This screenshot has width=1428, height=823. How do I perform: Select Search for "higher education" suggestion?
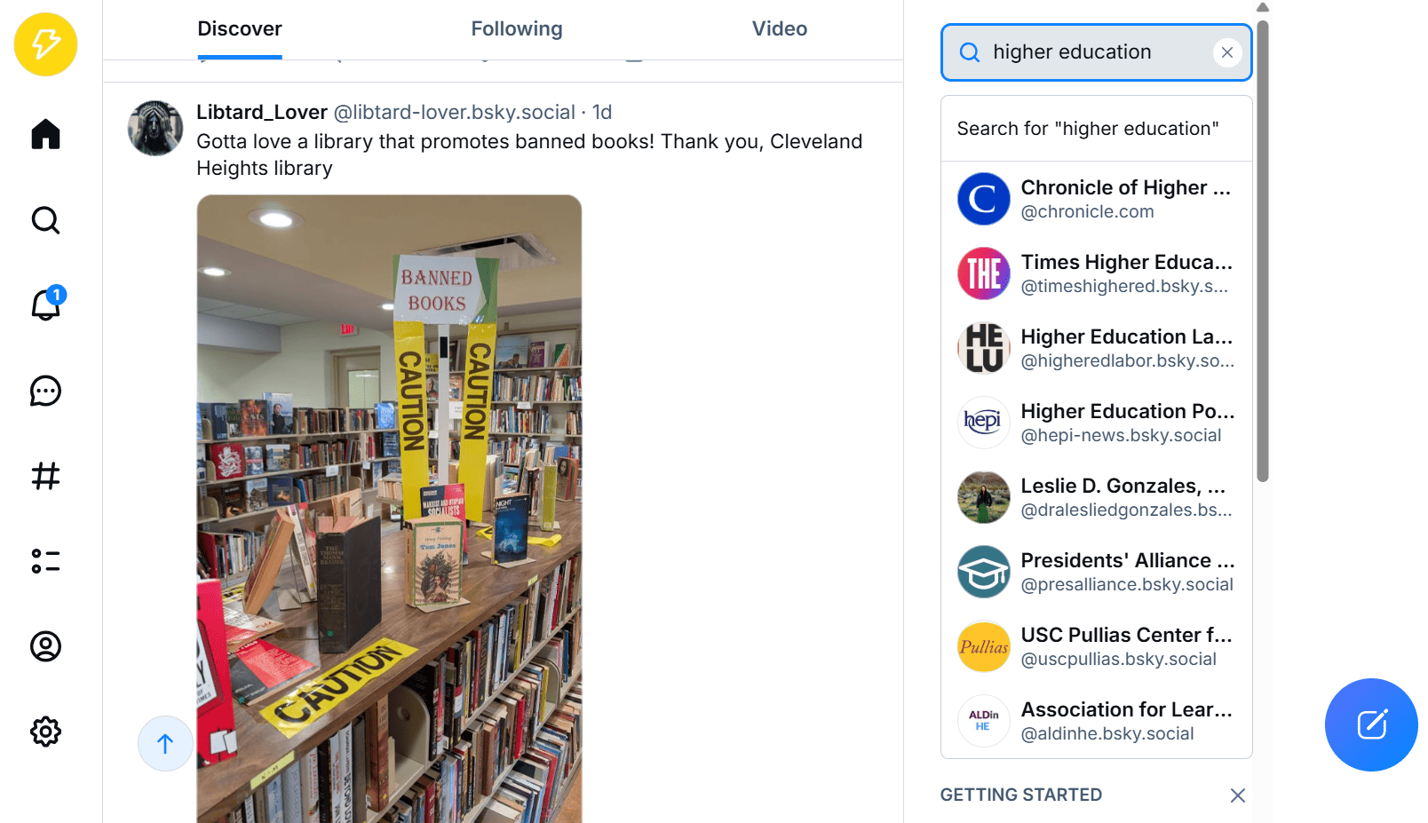[1097, 129]
